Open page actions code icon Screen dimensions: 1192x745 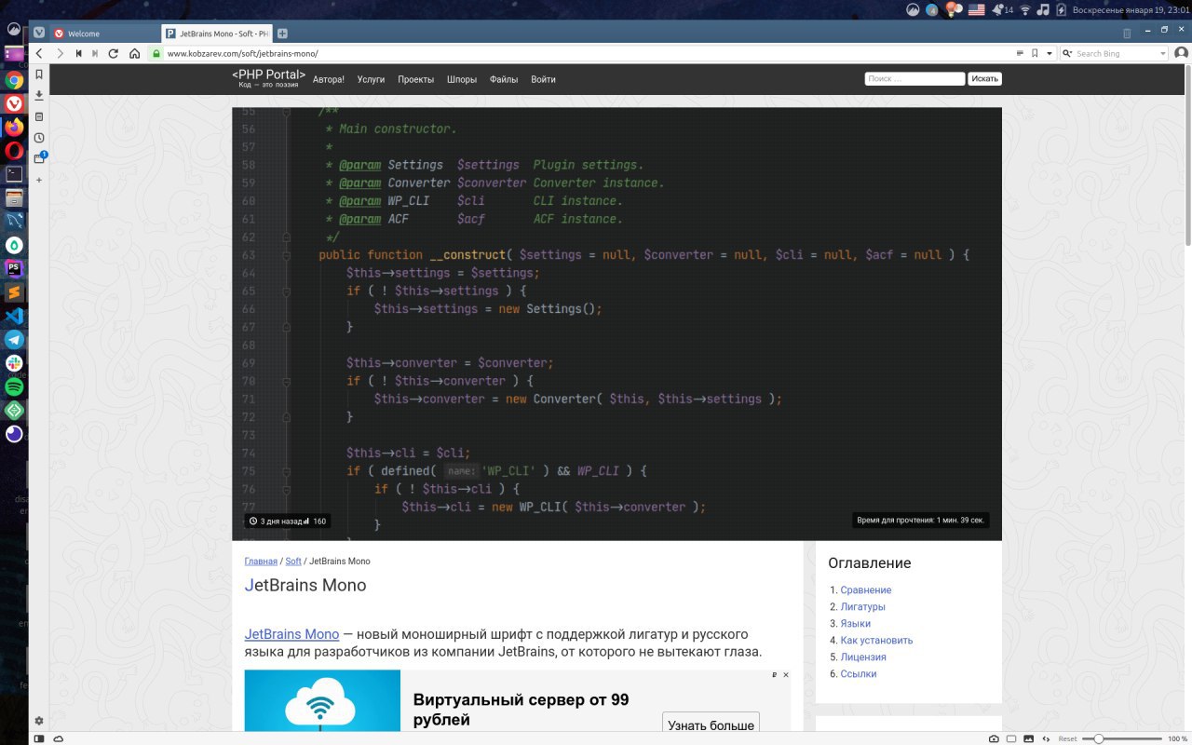coord(1045,738)
